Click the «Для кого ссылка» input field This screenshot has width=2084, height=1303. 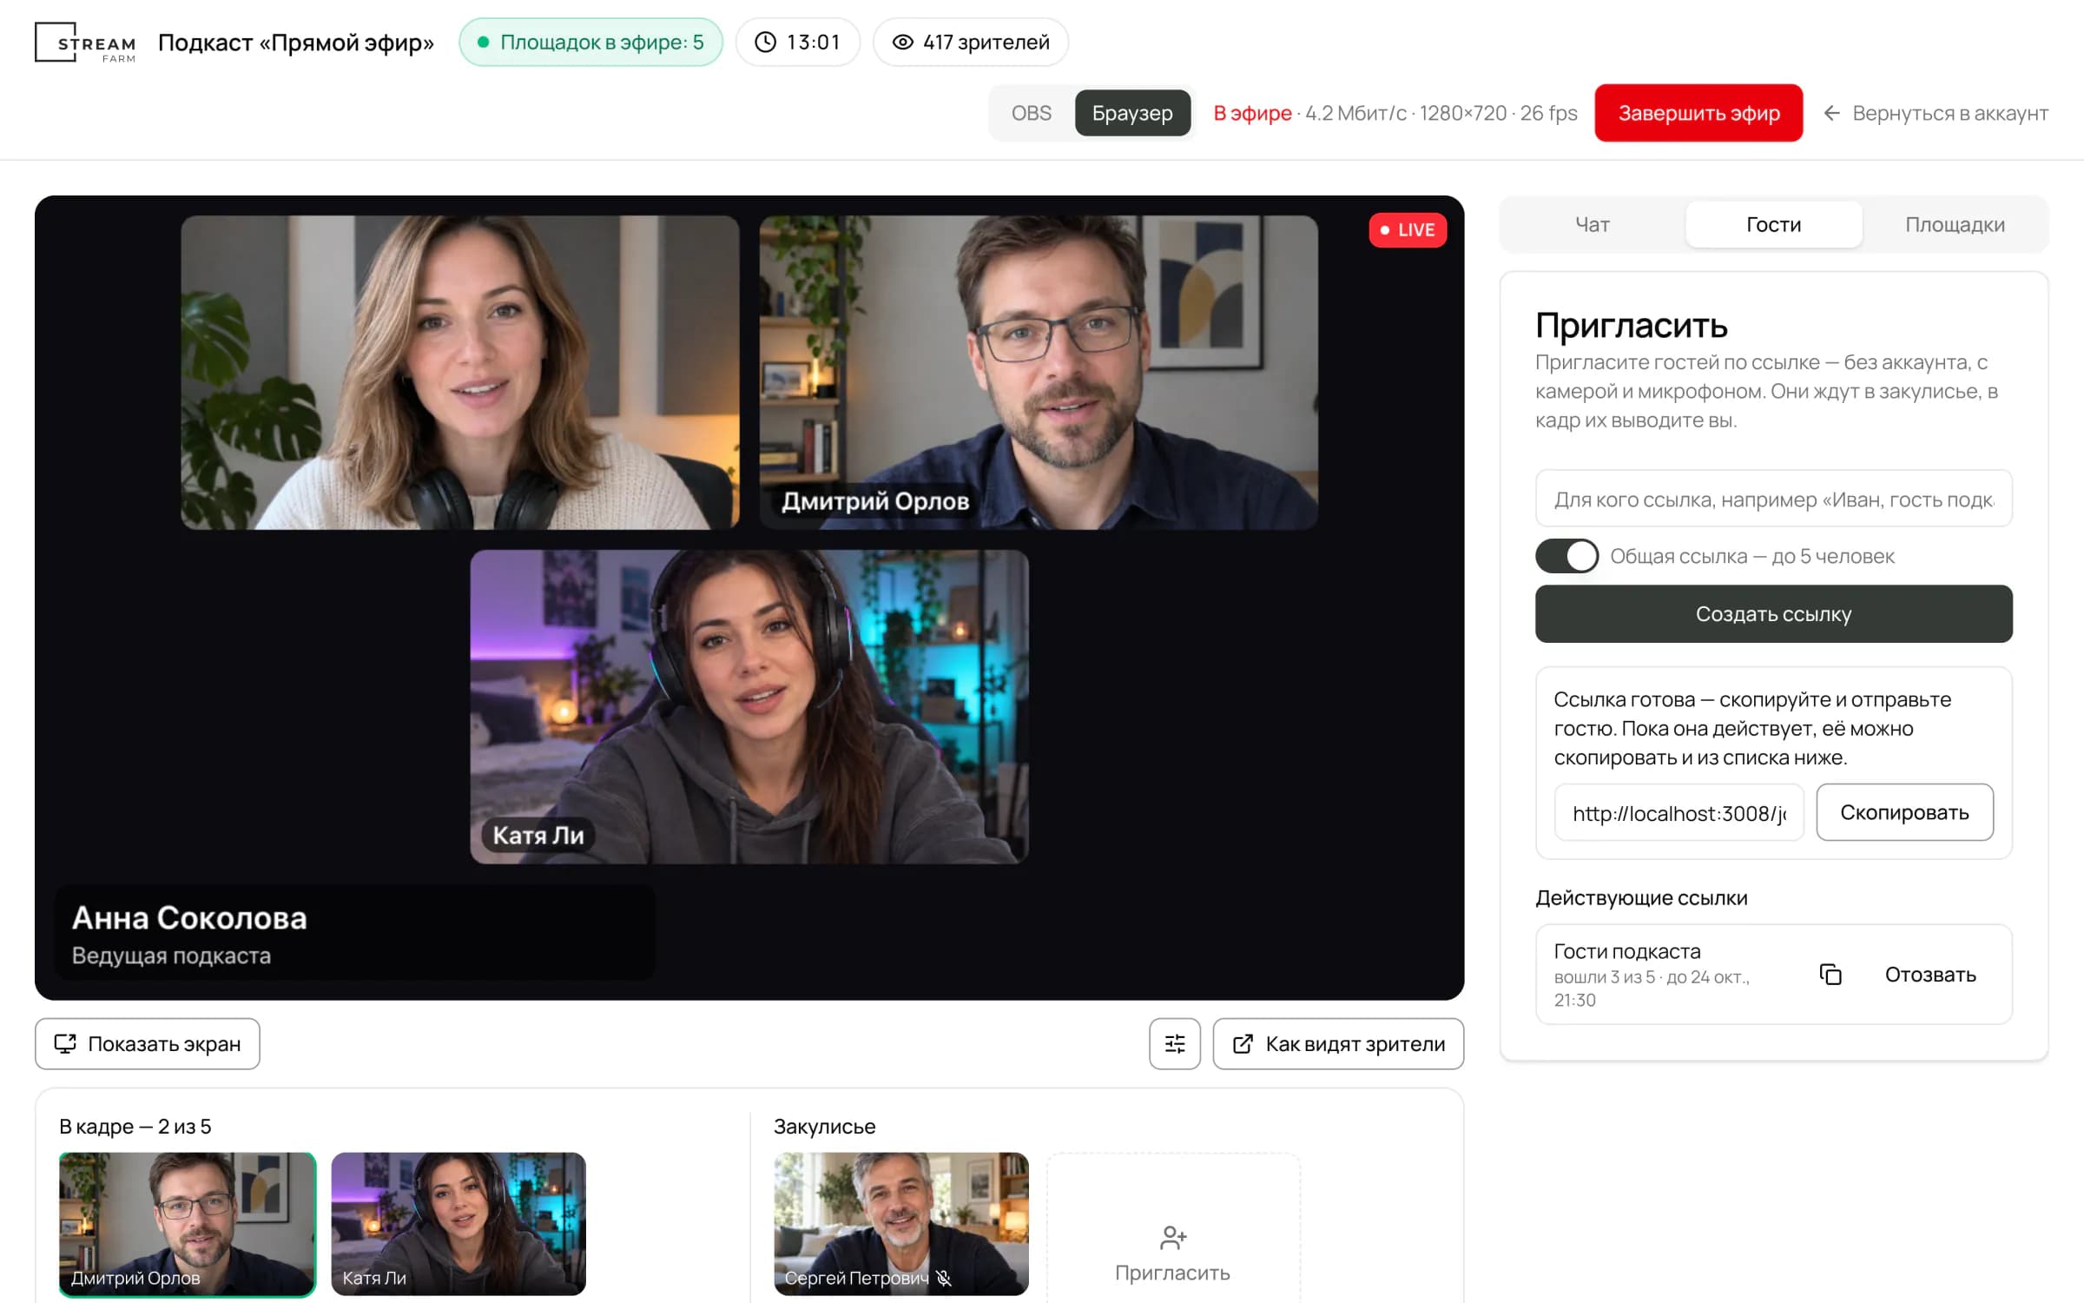coord(1773,499)
